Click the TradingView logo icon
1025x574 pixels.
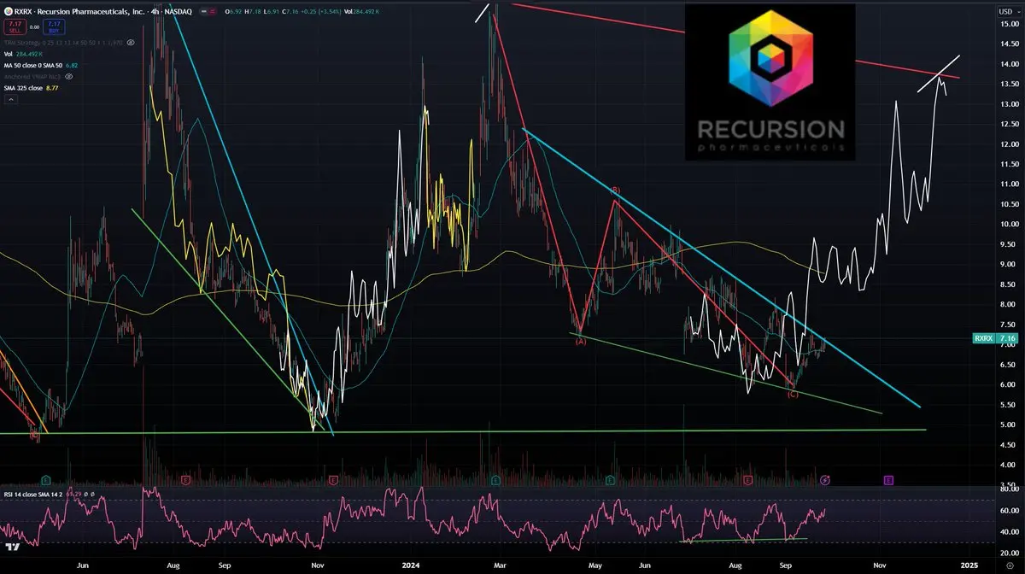pyautogui.click(x=12, y=547)
